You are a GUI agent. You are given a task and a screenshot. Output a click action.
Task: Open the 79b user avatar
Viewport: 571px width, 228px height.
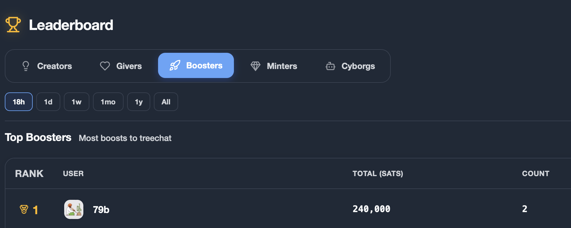[x=74, y=209]
